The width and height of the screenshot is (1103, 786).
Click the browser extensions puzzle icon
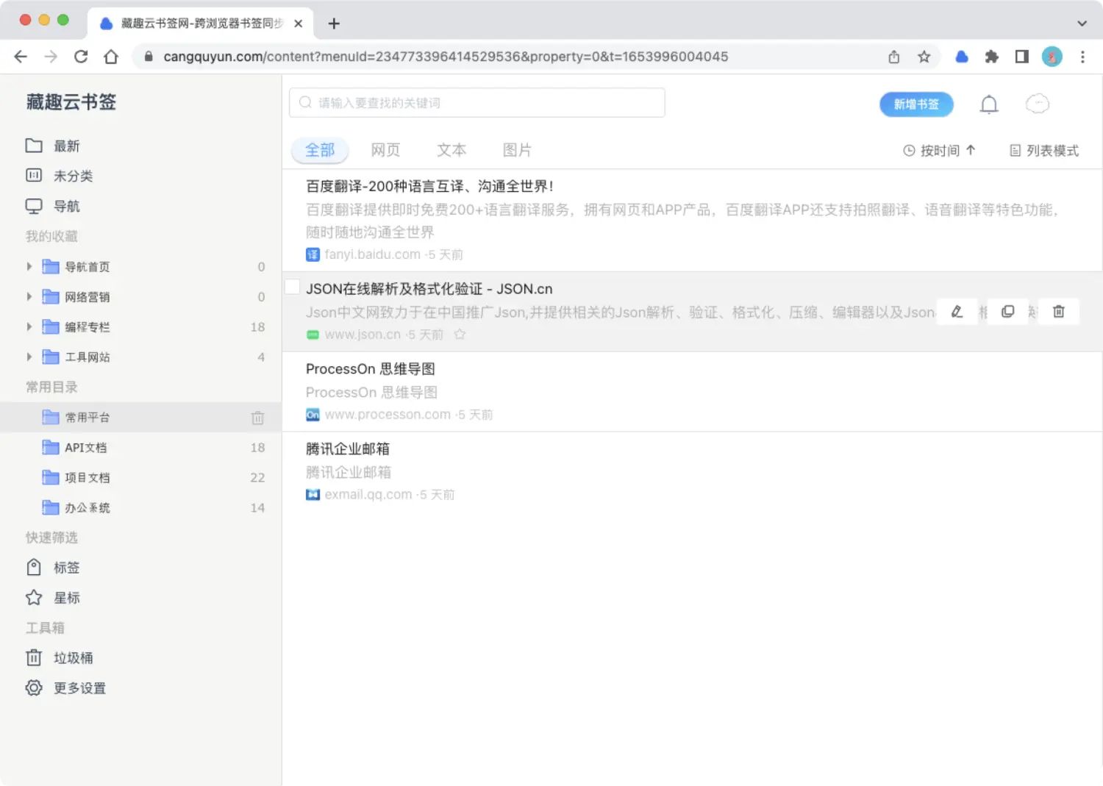992,57
